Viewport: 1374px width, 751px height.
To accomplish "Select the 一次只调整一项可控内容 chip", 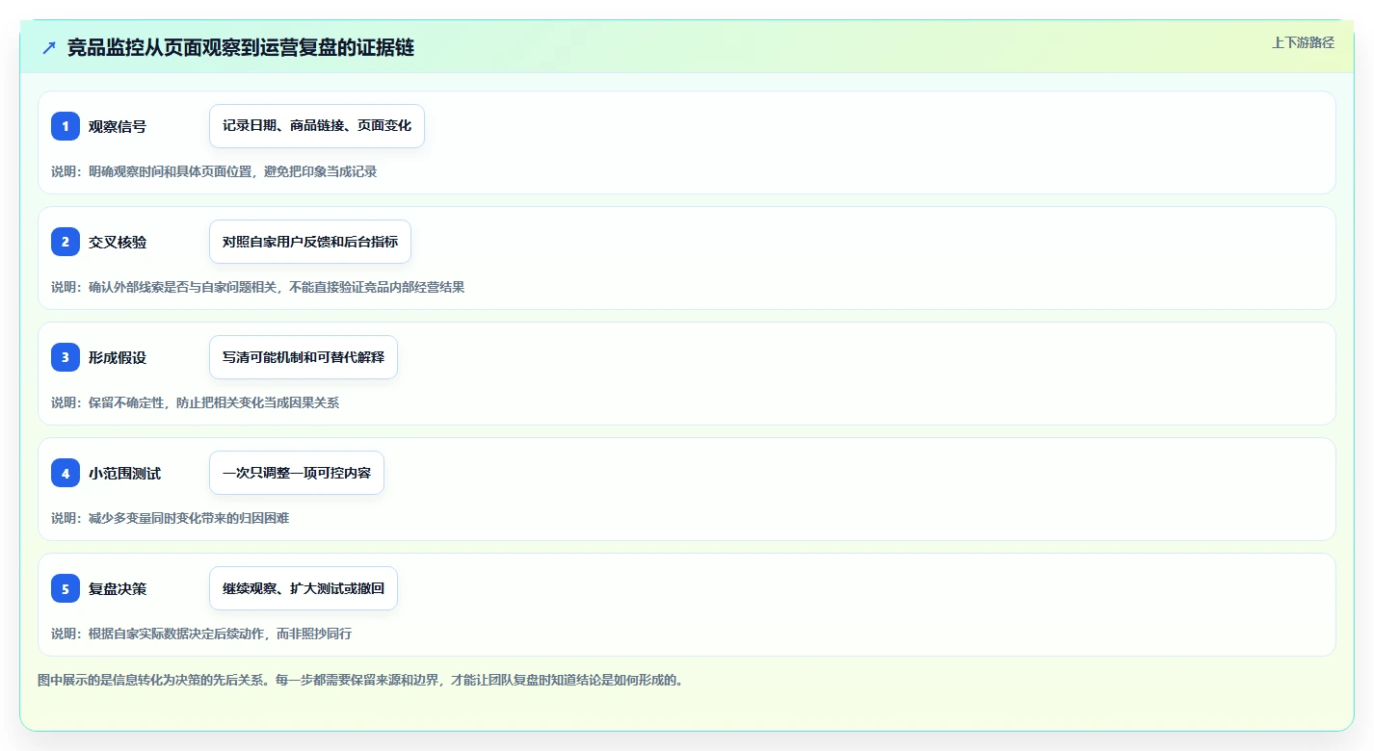I will point(297,473).
